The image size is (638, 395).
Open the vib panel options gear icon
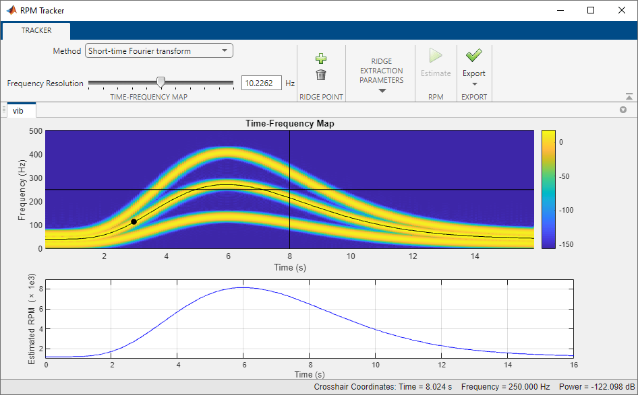click(623, 109)
